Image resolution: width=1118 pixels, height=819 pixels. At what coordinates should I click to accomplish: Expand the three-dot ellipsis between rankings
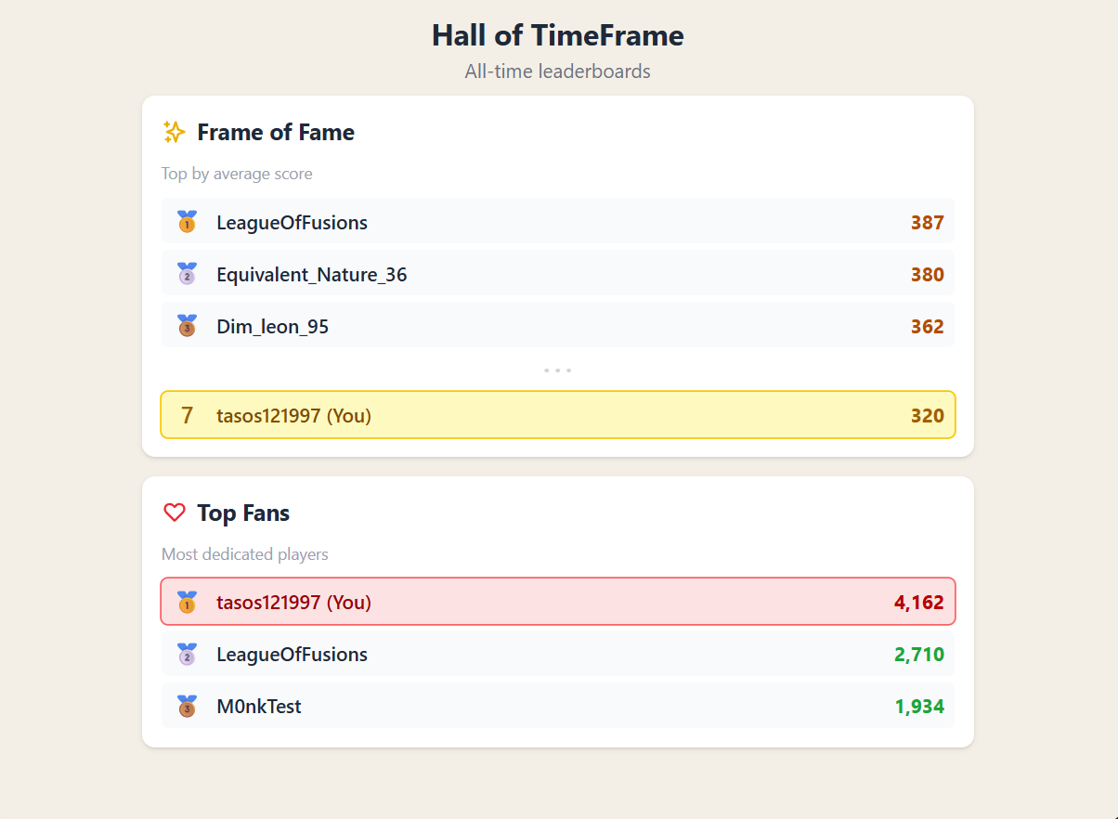pos(557,370)
